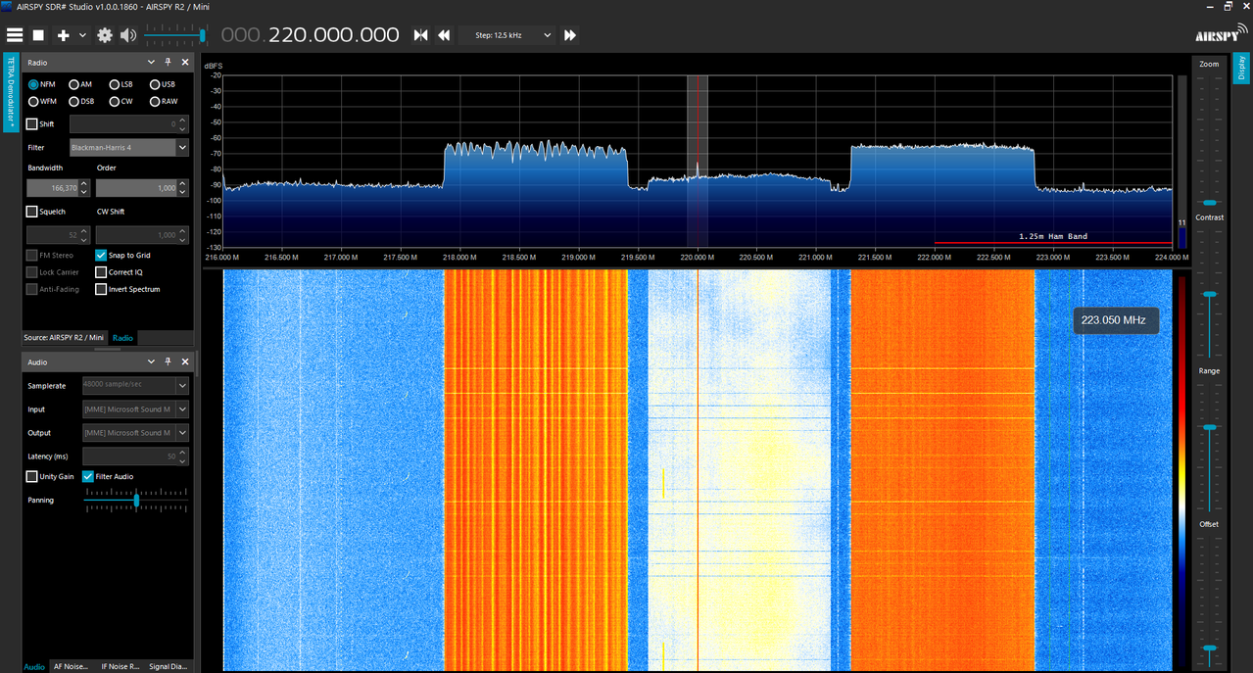Screen dimensions: 1253x673
Task: Click the 218.000 M axis label
Action: click(x=459, y=258)
